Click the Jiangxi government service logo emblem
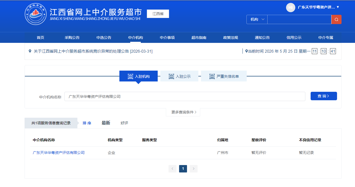This screenshot has height=187, width=355. [36, 14]
